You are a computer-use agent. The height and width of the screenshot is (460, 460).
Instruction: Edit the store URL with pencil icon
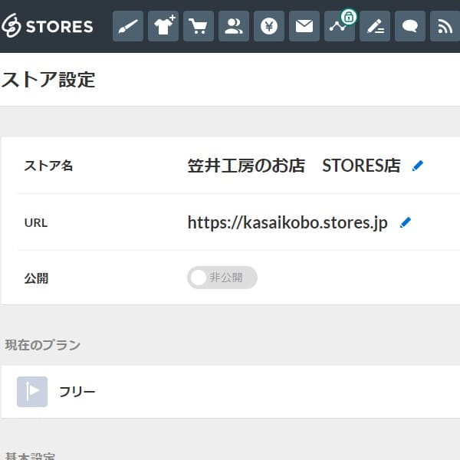(406, 222)
